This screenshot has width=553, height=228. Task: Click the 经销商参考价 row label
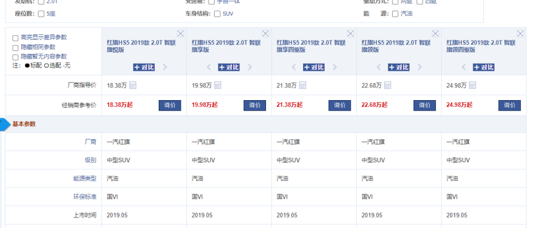pos(79,105)
